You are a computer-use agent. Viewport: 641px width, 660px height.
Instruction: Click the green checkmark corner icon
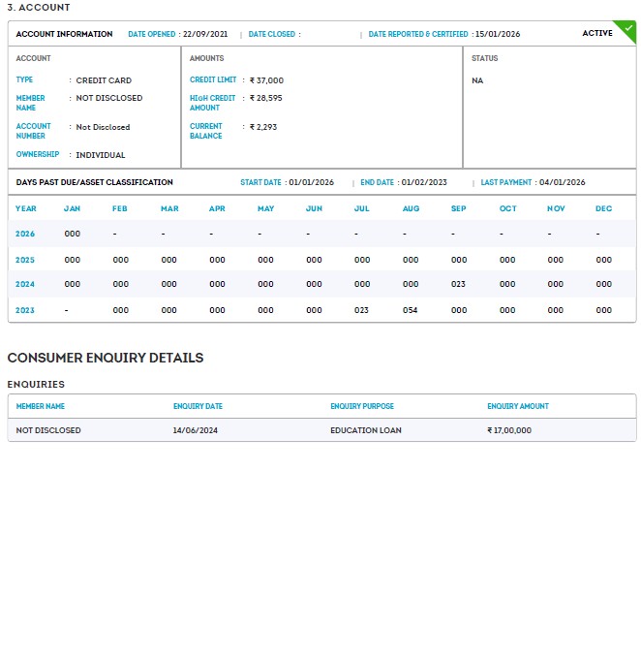pos(629,28)
